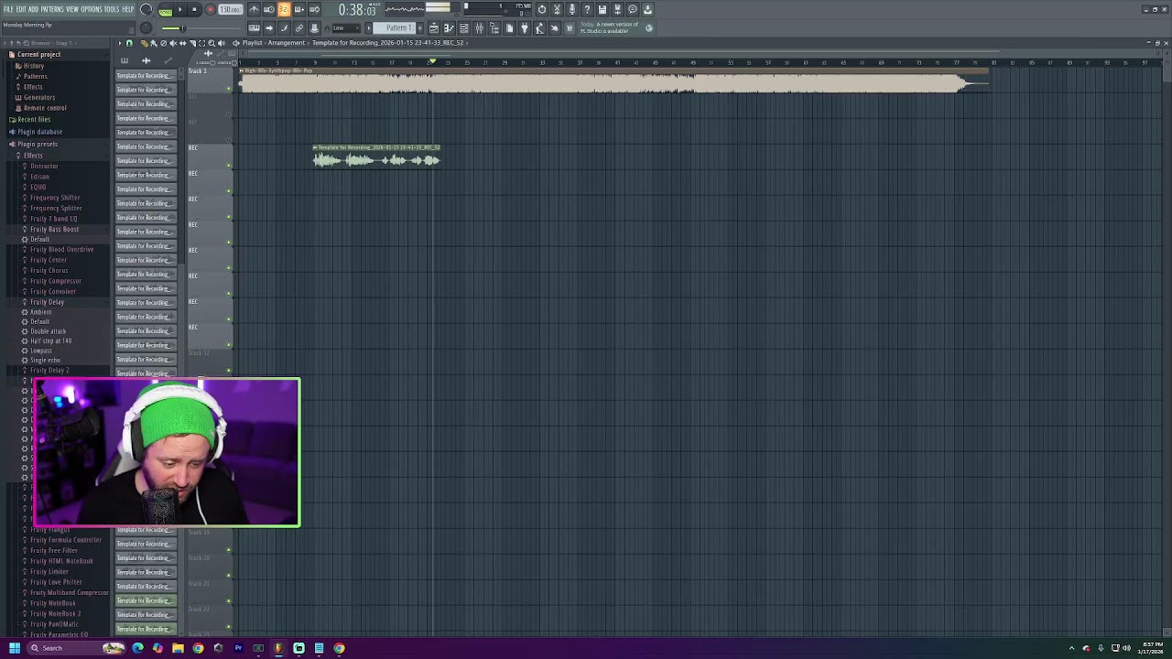
Task: Show automation clips tab in picker panel
Action: 168,60
